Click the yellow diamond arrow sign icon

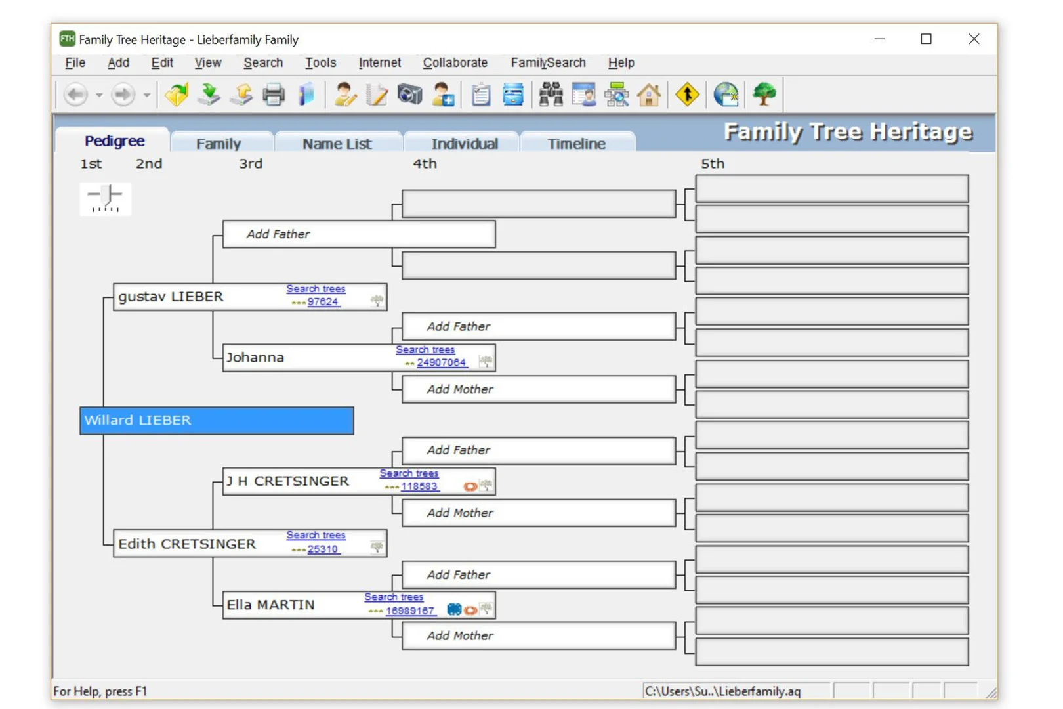point(687,95)
